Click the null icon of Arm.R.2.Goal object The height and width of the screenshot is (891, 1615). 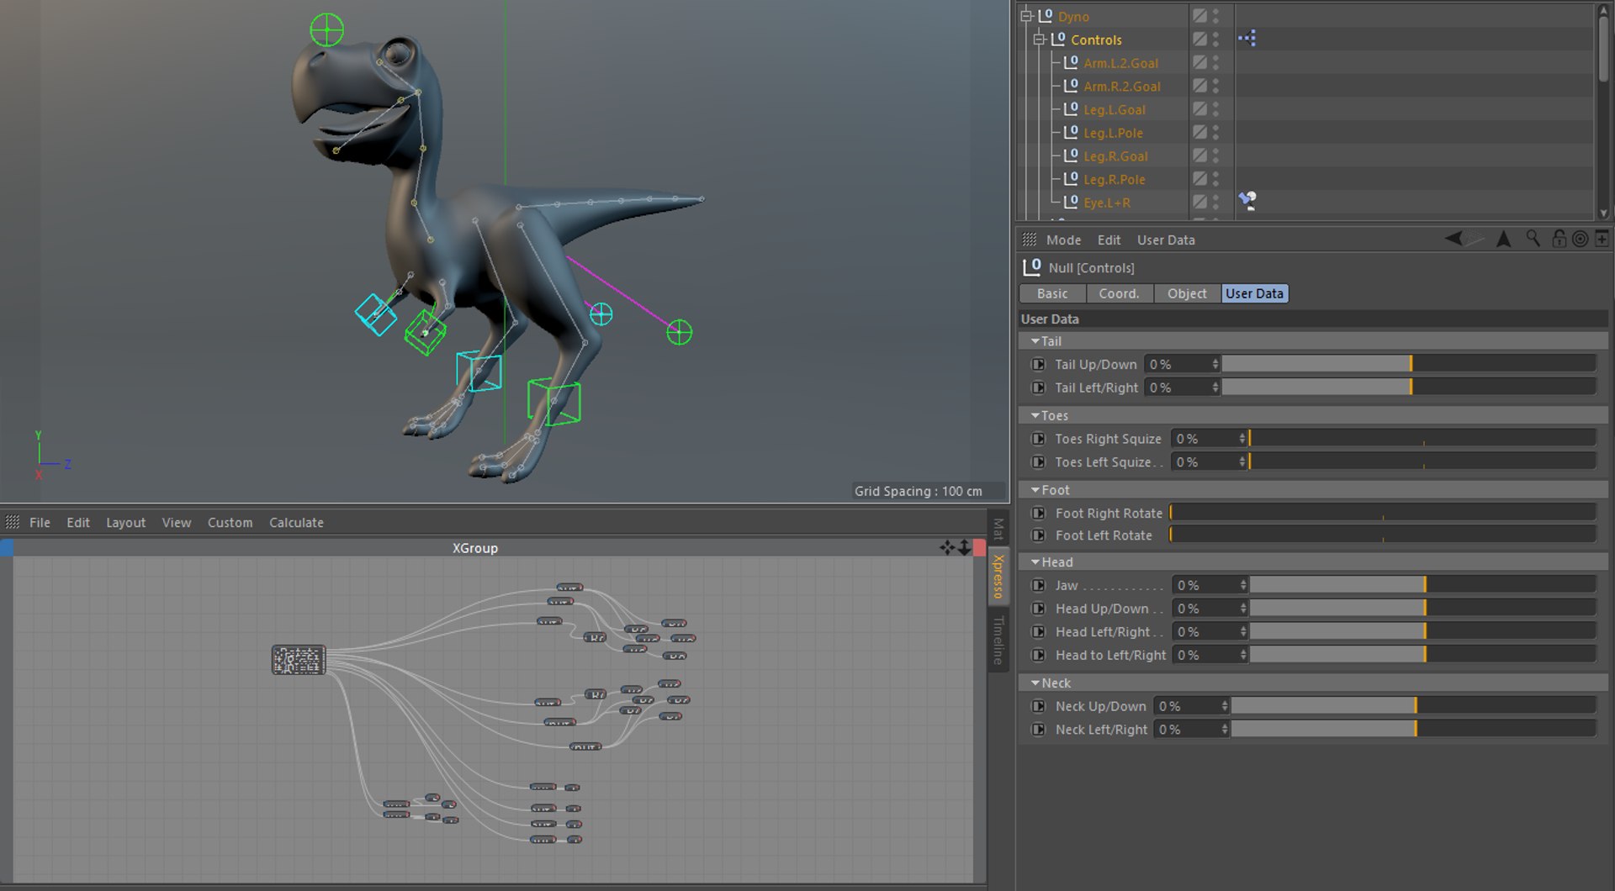[1071, 86]
